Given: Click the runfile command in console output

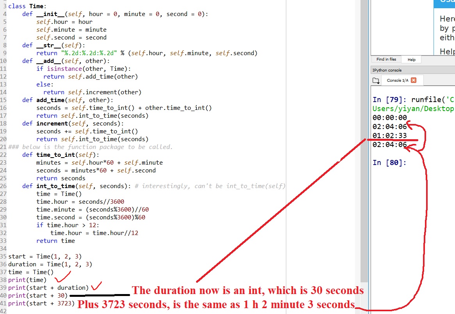Looking at the screenshot, I should pos(426,100).
